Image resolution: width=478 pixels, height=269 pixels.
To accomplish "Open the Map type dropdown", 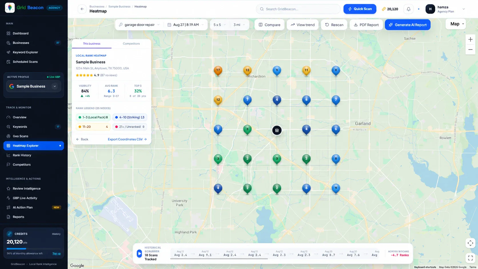I will [456, 24].
